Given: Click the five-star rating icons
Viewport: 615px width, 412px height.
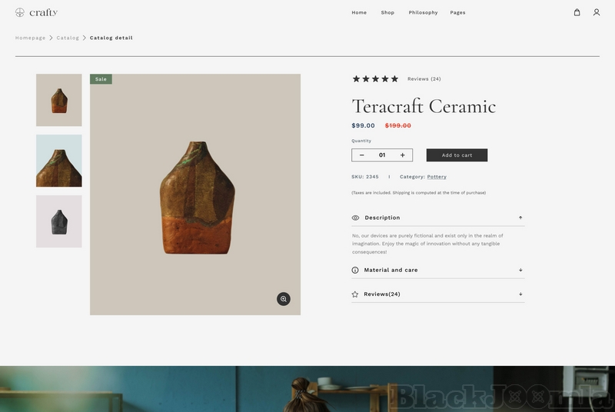Looking at the screenshot, I should pos(375,78).
